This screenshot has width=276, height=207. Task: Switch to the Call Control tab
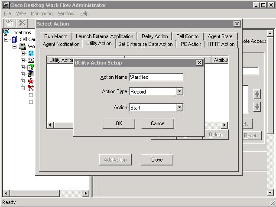point(188,36)
